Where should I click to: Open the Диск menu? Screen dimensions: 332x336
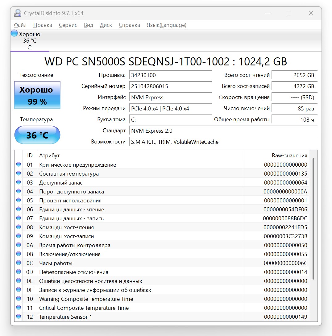(x=106, y=25)
